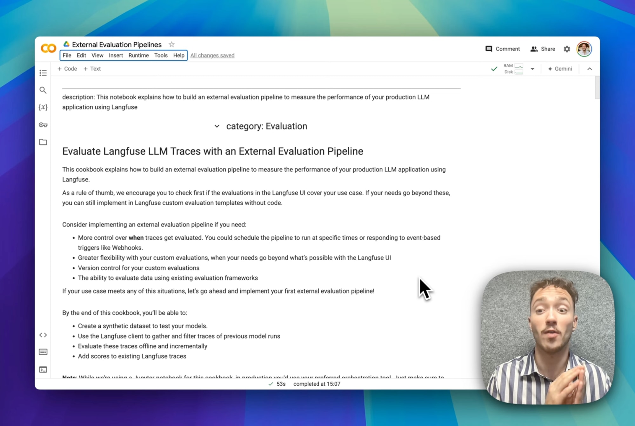This screenshot has width=635, height=426.
Task: Open Colab settings via the gear icon
Action: pos(567,49)
